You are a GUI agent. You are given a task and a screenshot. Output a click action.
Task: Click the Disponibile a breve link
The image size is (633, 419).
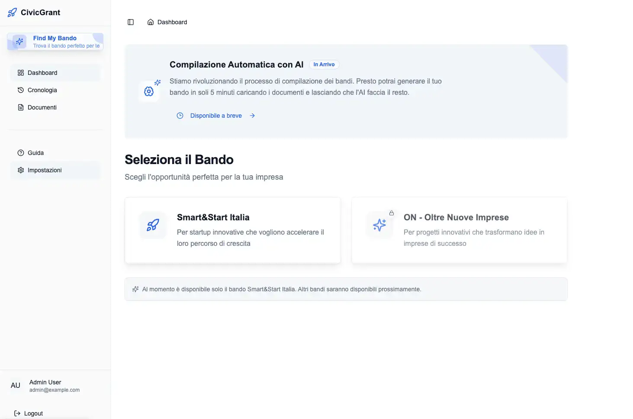(x=216, y=116)
